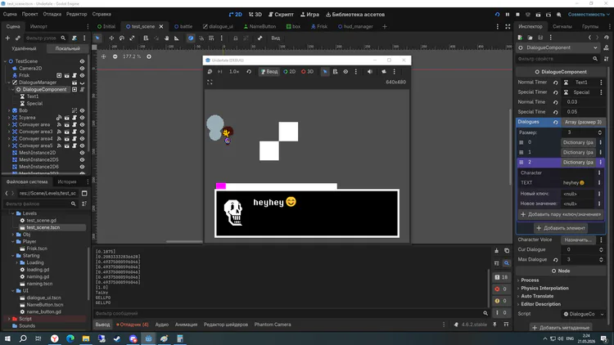Image resolution: width=614 pixels, height=345 pixels.
Task: Open the Project menu
Action: [29, 14]
